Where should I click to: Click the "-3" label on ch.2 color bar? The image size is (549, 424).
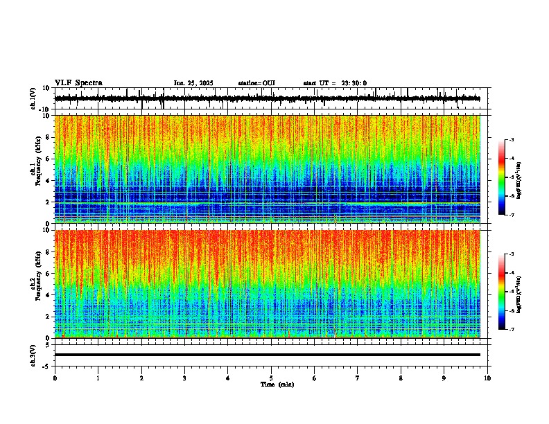click(x=511, y=254)
